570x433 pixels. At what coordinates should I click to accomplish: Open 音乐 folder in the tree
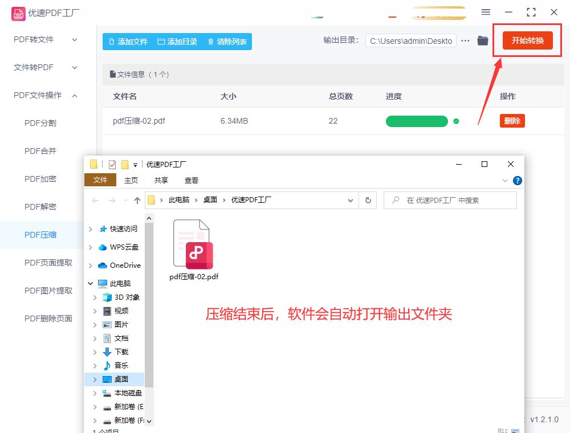(121, 365)
